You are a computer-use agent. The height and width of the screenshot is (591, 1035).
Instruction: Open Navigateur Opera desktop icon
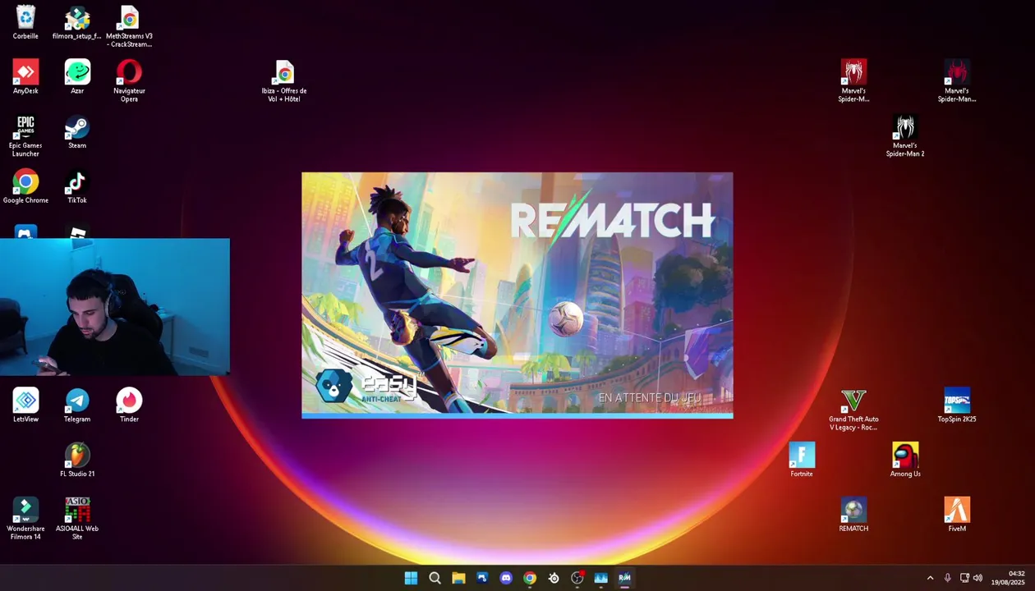click(129, 81)
